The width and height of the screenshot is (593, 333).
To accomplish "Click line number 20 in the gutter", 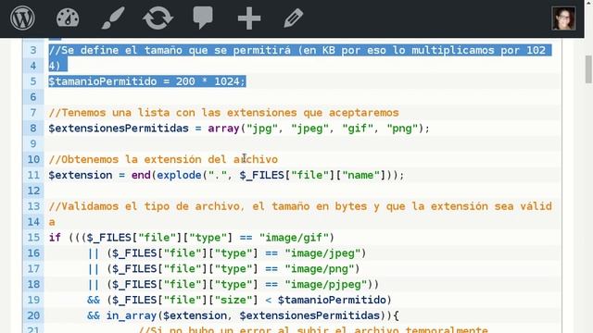I will (33, 315).
